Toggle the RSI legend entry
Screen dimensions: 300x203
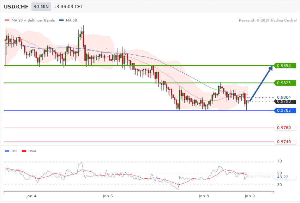click(14, 151)
